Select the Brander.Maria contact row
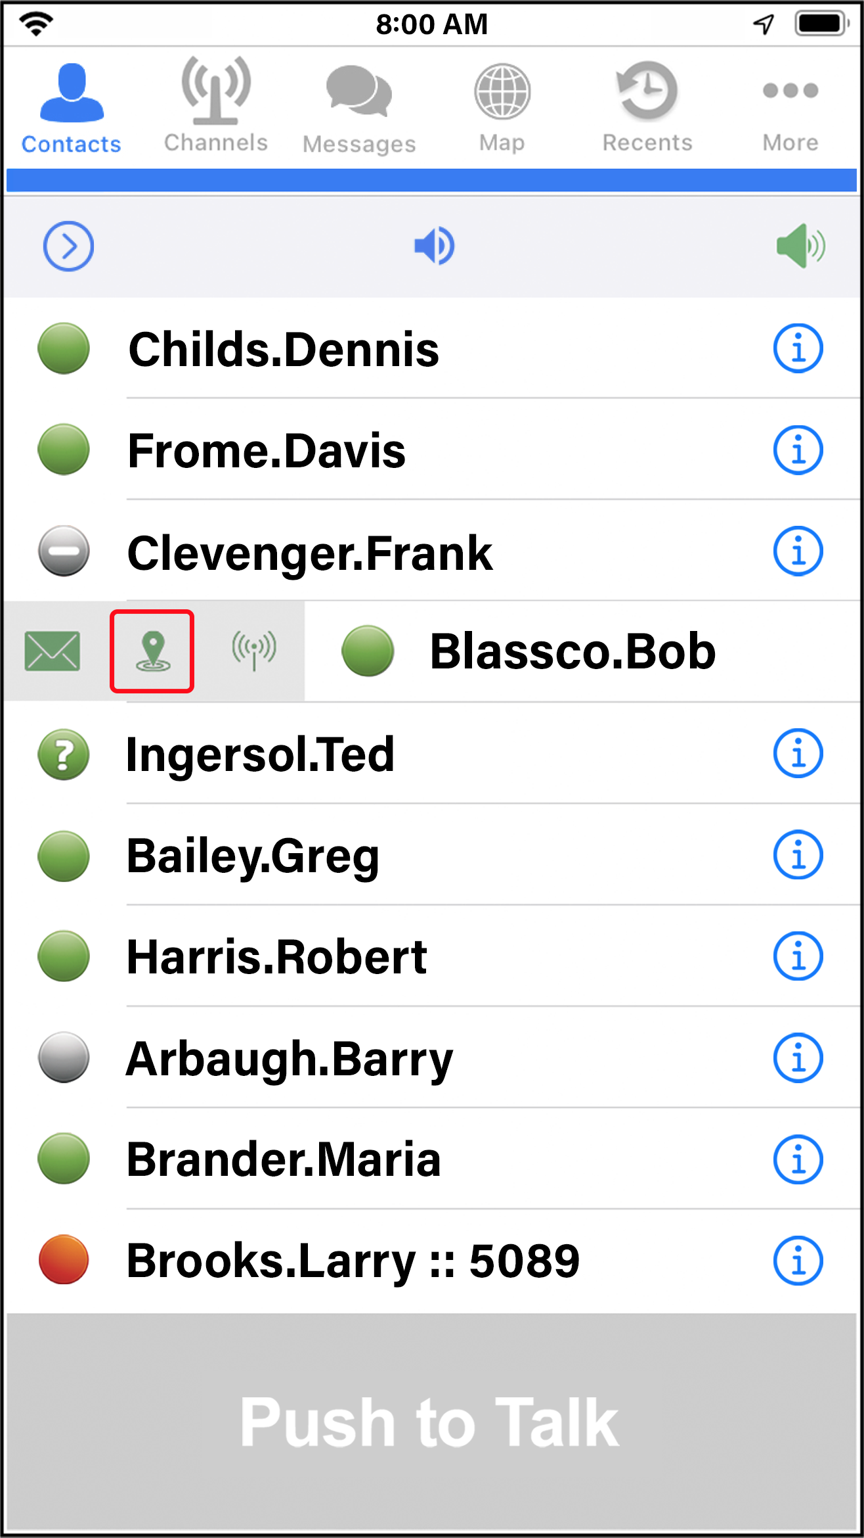The image size is (864, 1538). (433, 1159)
